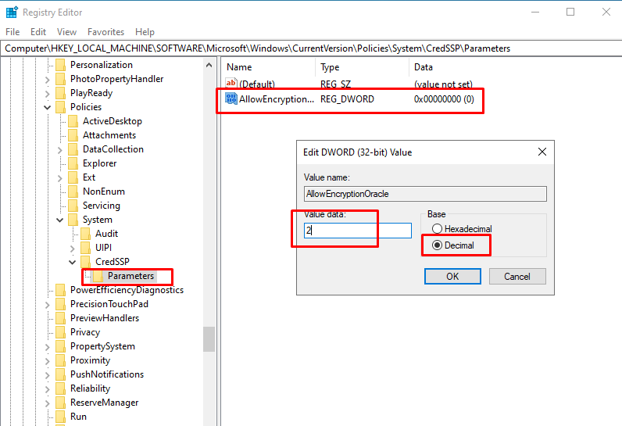
Task: Click the Value name field AllowEncryptionOracle
Action: pos(425,194)
